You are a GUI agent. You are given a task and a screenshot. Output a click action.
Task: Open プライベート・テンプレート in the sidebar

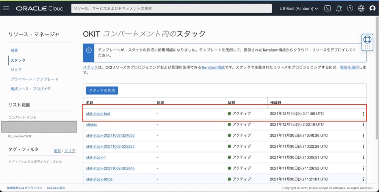[x=34, y=79]
